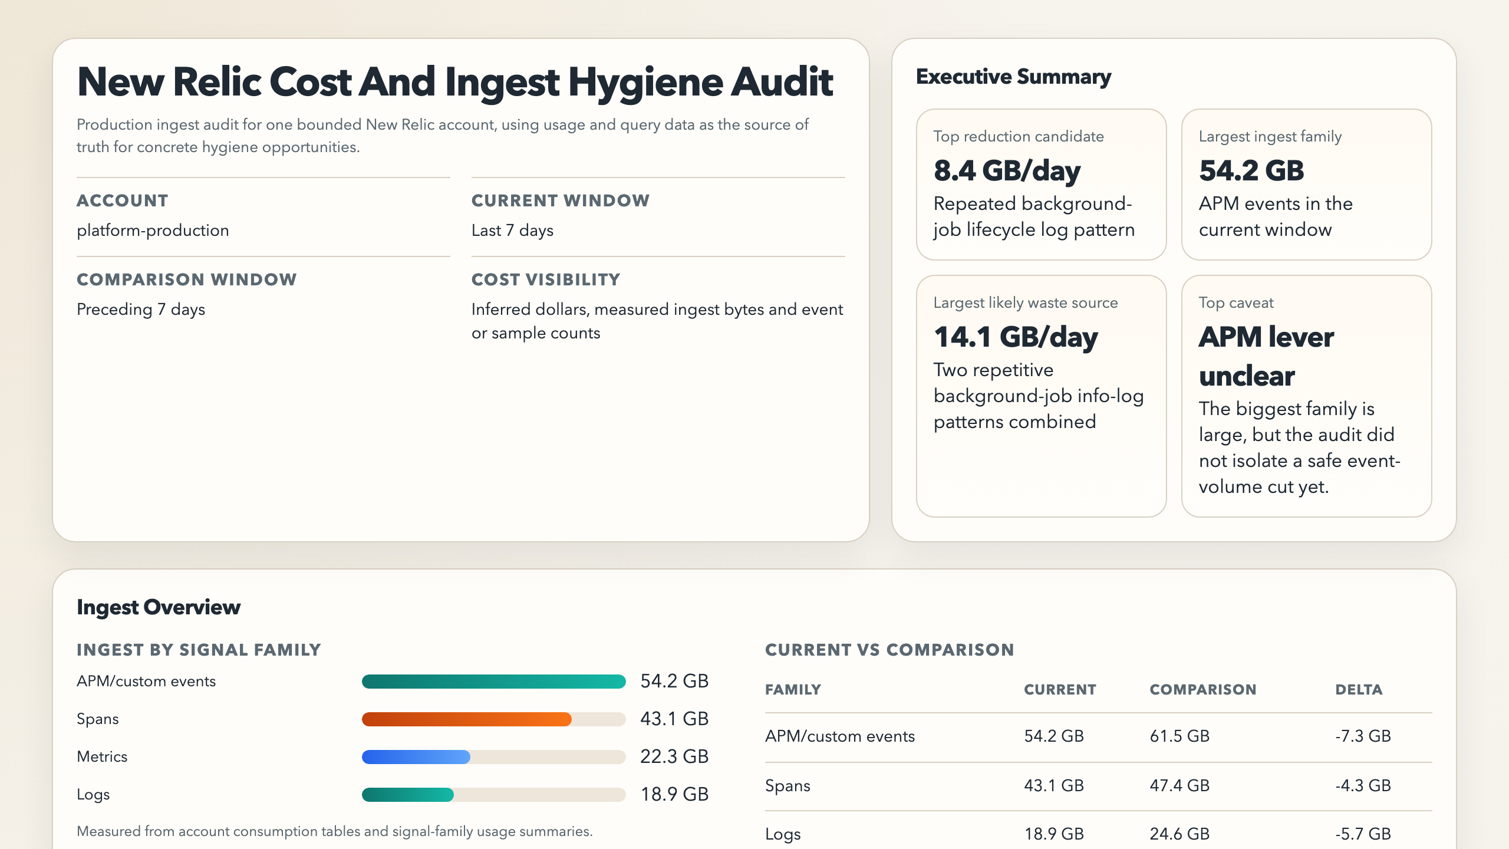This screenshot has height=849, width=1509.
Task: Click the 24.6 GB comparison cell
Action: 1179,834
